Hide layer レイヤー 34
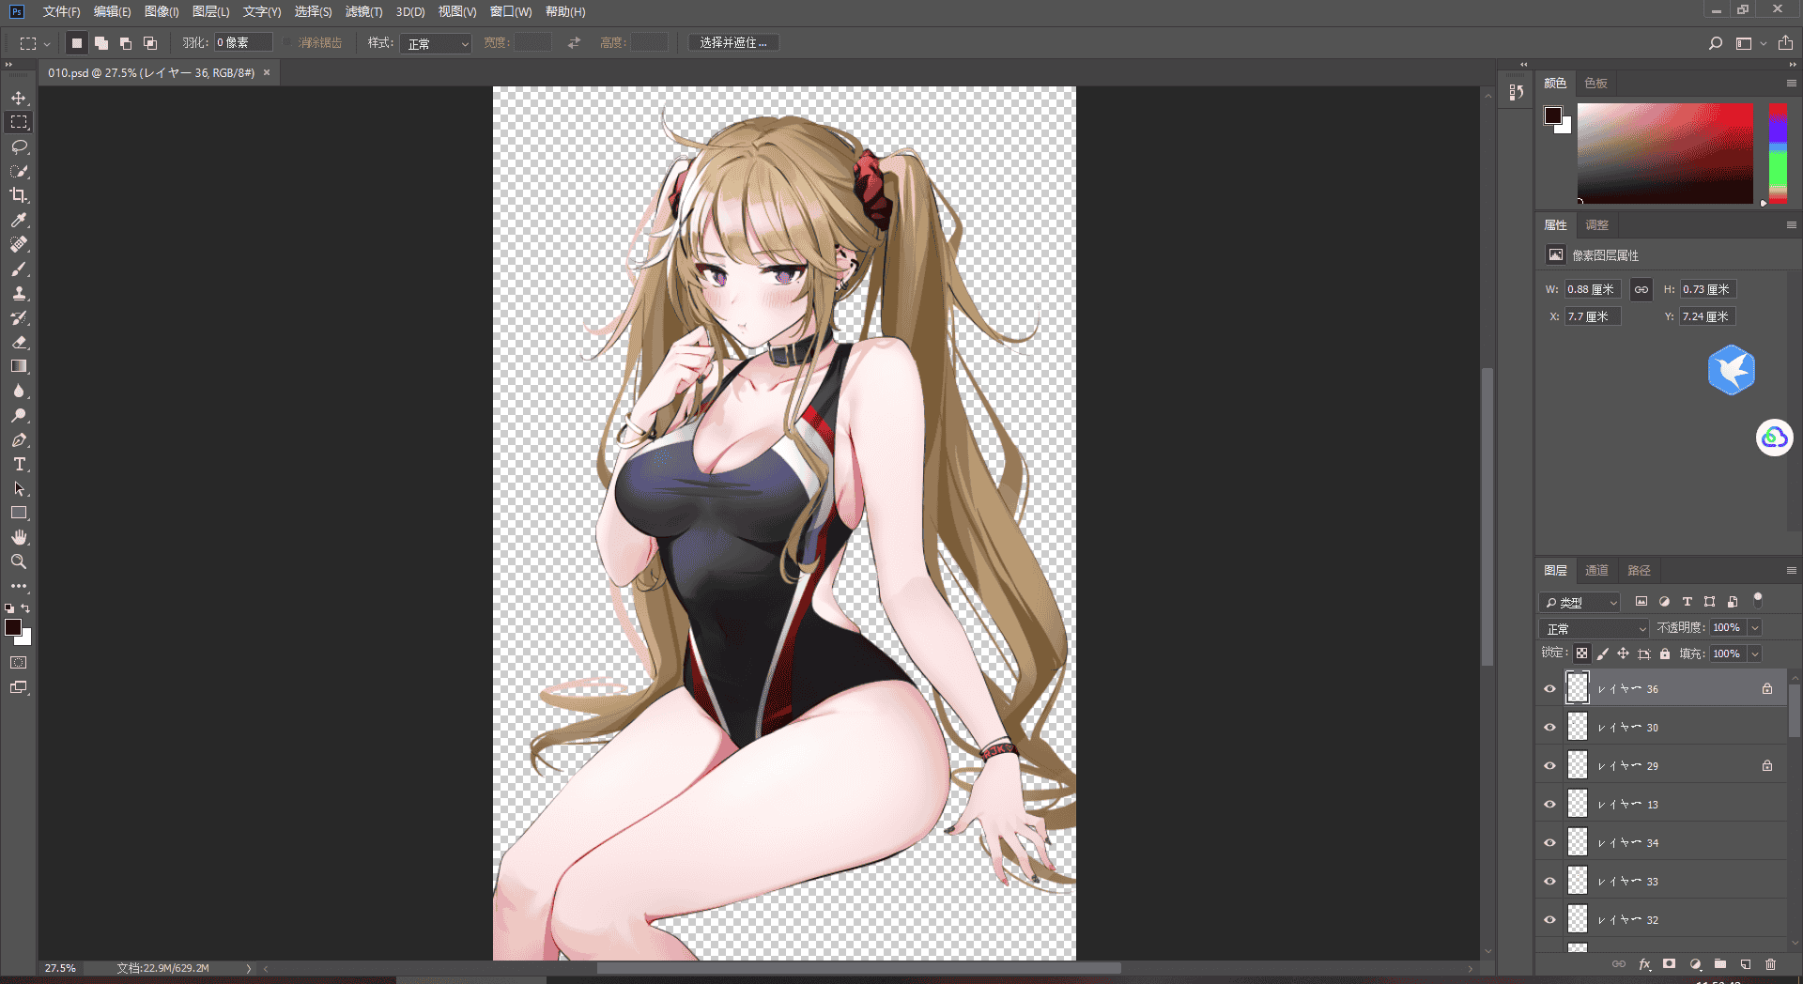The image size is (1803, 984). pos(1549,843)
